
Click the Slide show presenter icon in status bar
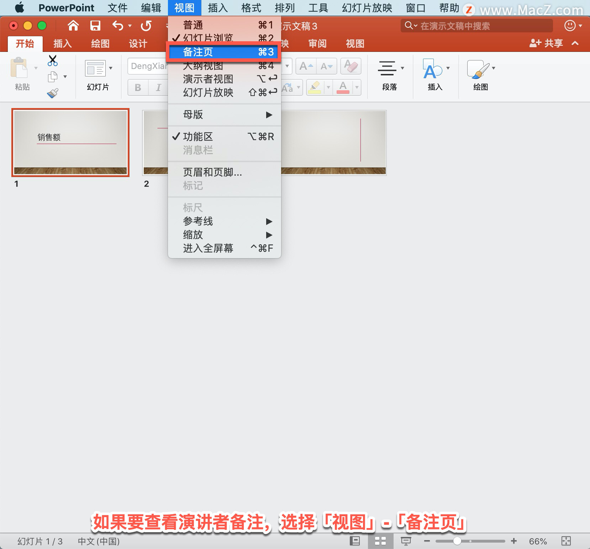[406, 541]
